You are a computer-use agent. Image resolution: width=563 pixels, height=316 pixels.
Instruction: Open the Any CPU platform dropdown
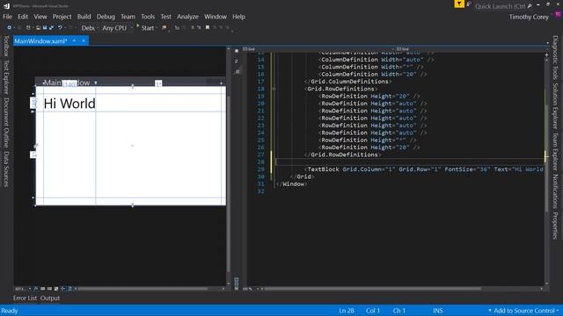click(x=117, y=28)
